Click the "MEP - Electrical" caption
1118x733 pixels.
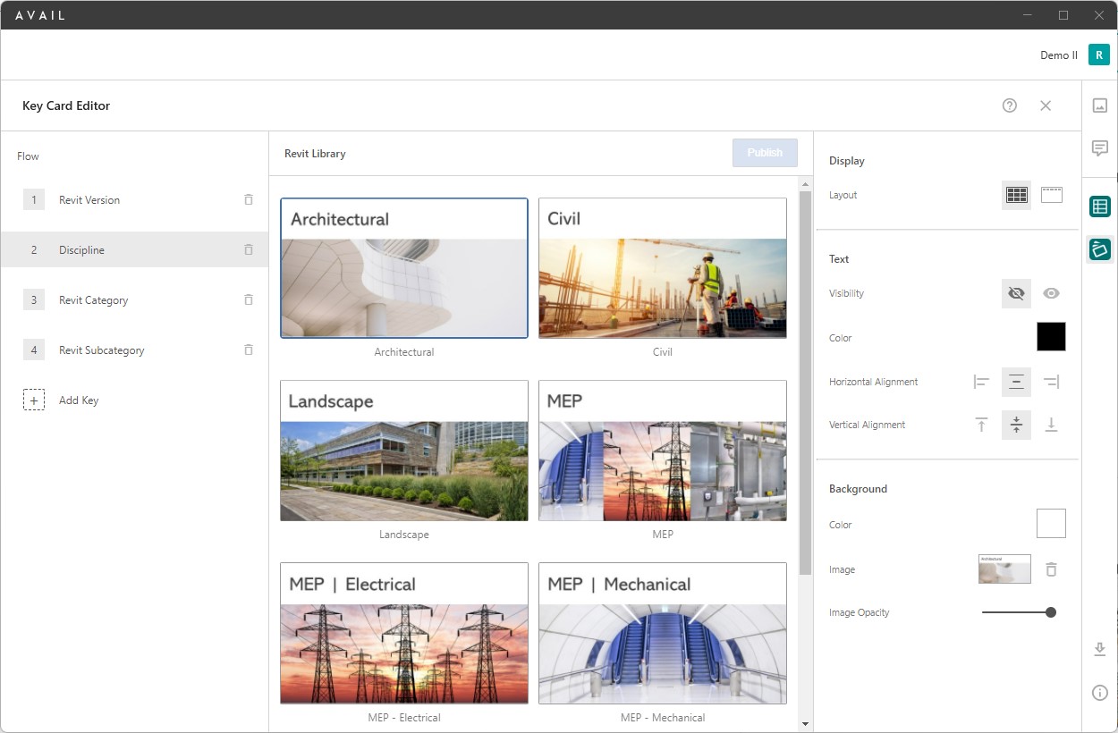click(x=404, y=718)
